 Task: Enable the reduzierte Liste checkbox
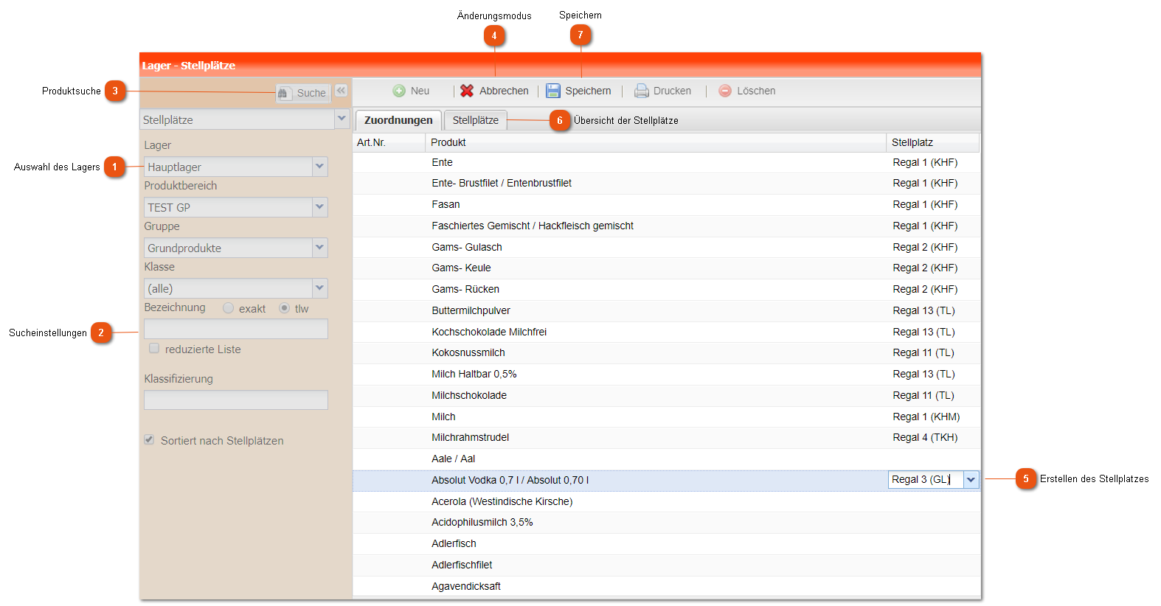click(154, 348)
